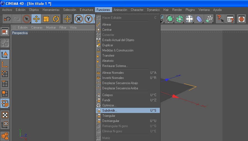The height and width of the screenshot is (141, 248).
Task: Open the Selección menu
Action: tap(69, 10)
